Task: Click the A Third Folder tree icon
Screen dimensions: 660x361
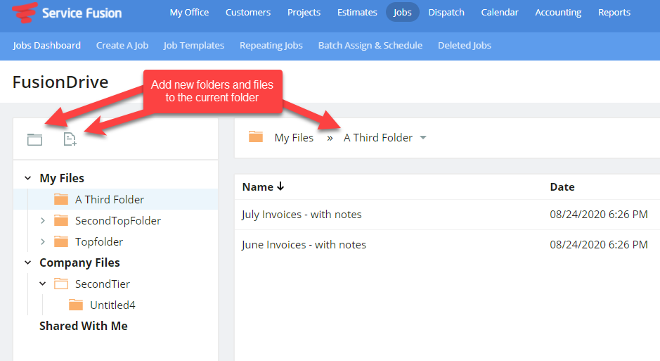Action: (x=61, y=199)
